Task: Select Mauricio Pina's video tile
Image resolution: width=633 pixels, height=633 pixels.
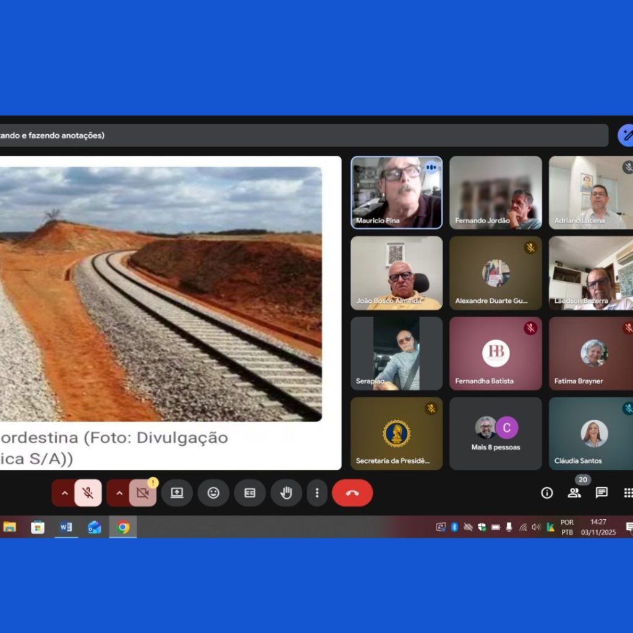Action: point(396,192)
